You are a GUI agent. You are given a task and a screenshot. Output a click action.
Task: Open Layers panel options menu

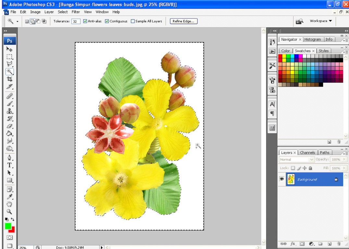346,153
